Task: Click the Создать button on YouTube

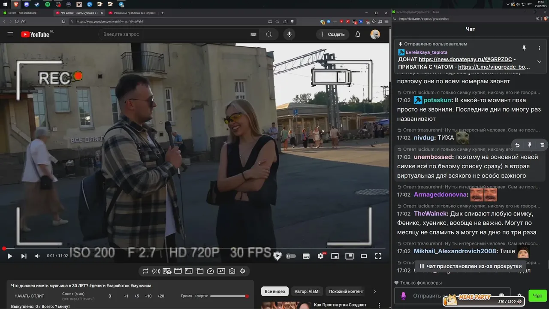Action: [x=332, y=34]
